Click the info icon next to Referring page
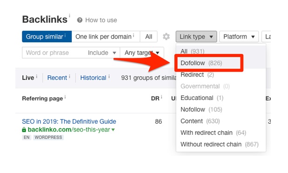The image size is (288, 173). 65,97
